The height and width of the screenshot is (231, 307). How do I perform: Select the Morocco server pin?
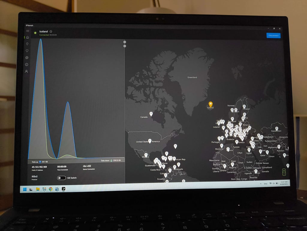pyautogui.click(x=222, y=146)
